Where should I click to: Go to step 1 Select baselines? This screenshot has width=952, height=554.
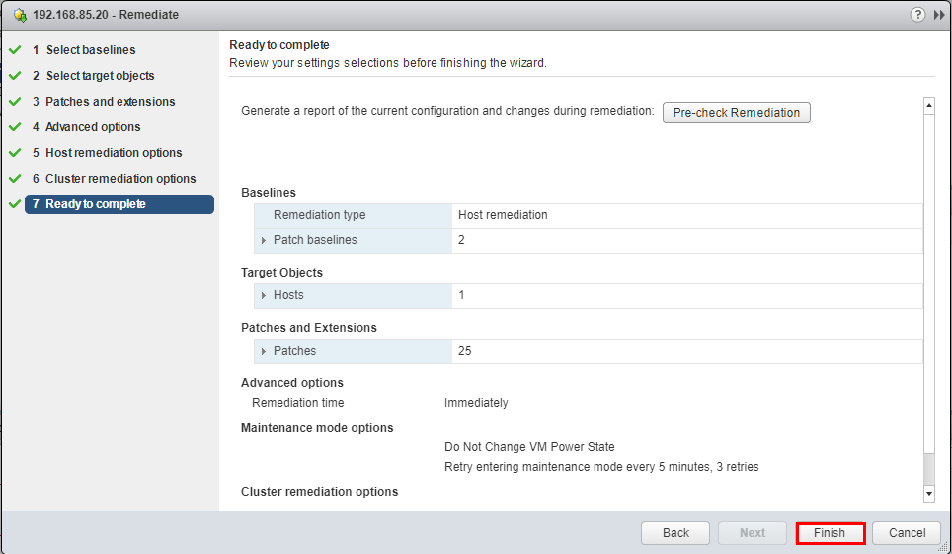coord(90,50)
